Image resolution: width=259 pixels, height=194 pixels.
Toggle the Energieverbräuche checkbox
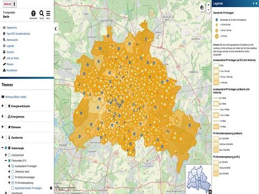[x=6, y=106]
